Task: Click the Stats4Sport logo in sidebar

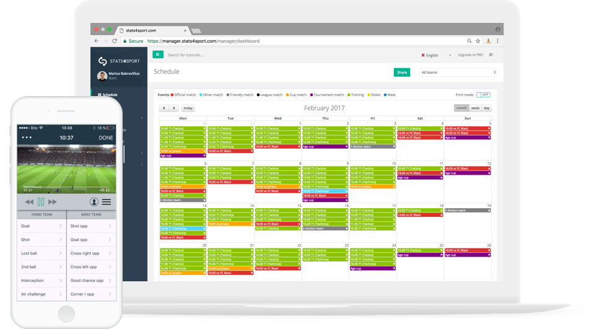Action: click(119, 61)
